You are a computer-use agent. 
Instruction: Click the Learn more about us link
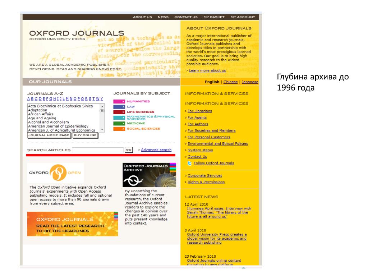(207, 70)
